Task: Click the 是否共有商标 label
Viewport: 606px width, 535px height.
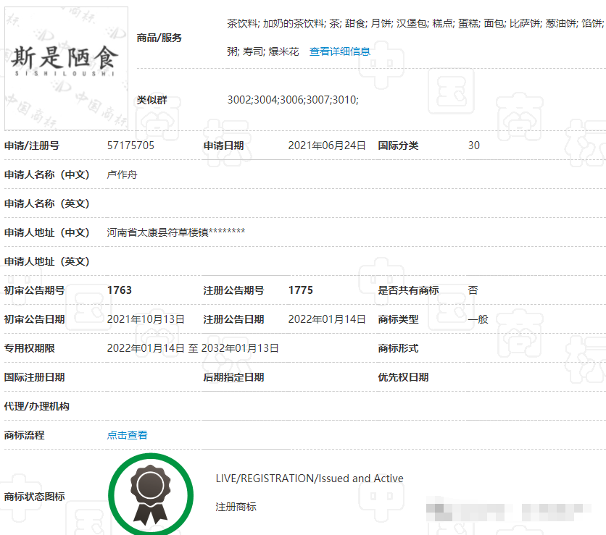Action: point(408,290)
